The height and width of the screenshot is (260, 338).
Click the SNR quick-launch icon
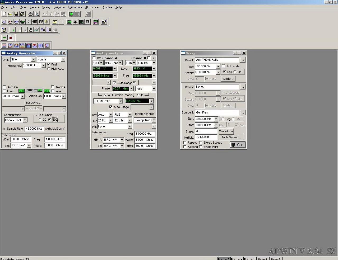click(16, 46)
